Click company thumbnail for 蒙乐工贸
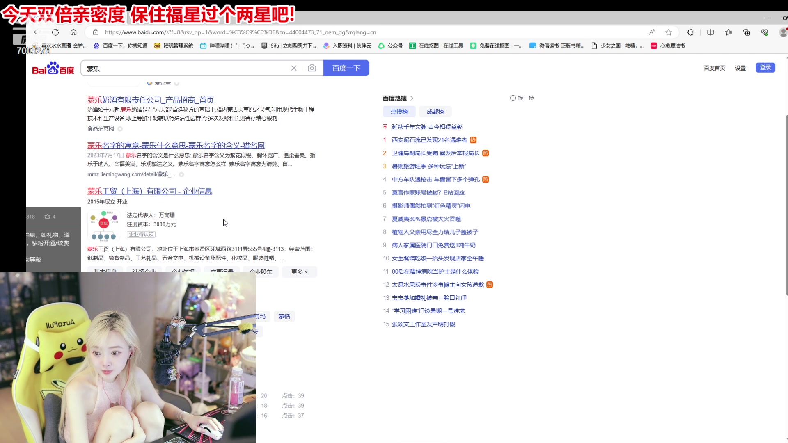Viewport: 788px width, 443px height. (x=104, y=225)
